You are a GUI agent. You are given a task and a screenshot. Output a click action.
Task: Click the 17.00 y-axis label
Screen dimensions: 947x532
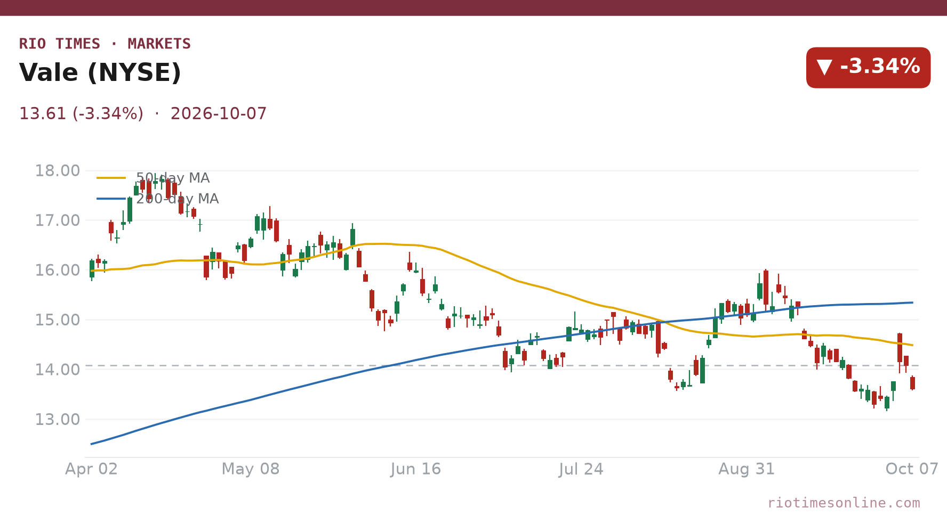click(x=58, y=220)
